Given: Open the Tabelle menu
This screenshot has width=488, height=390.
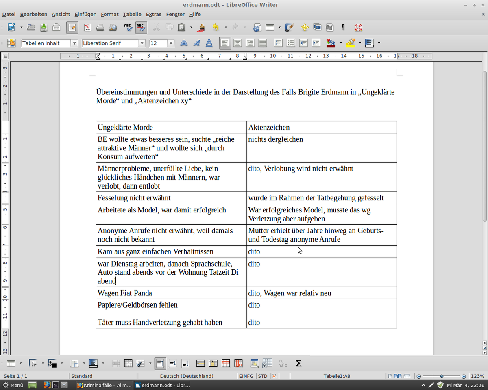Looking at the screenshot, I should click(x=132, y=14).
